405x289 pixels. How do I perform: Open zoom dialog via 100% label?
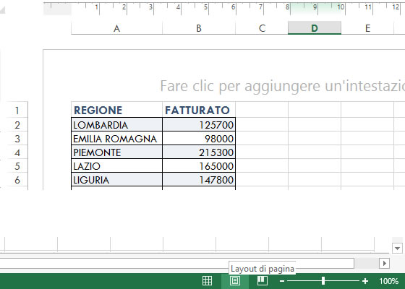388,281
